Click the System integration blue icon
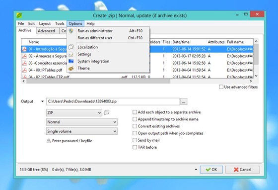 coord(71,61)
